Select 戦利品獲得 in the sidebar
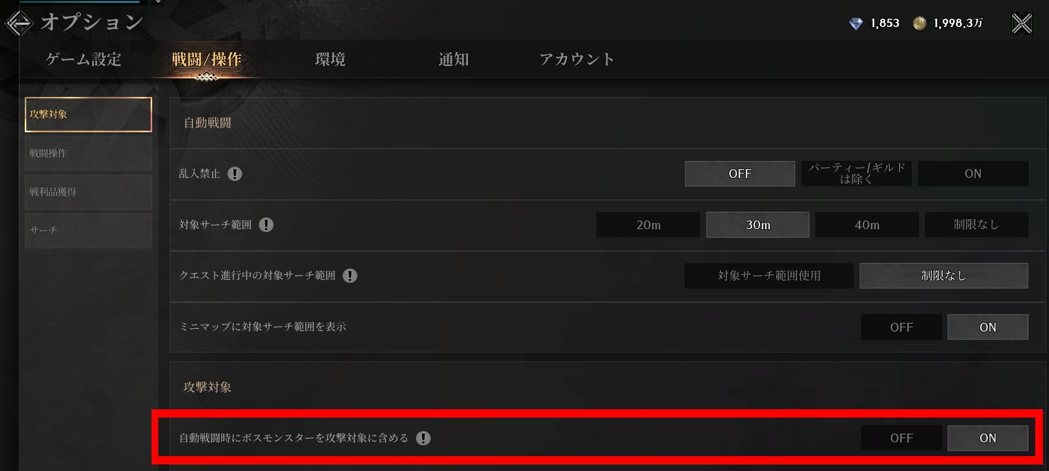Image resolution: width=1049 pixels, height=471 pixels. pyautogui.click(x=88, y=192)
